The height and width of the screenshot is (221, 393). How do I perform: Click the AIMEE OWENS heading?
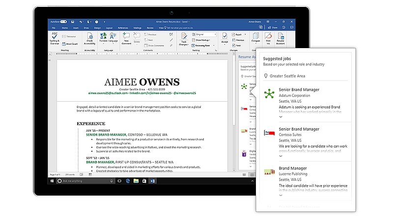(142, 82)
